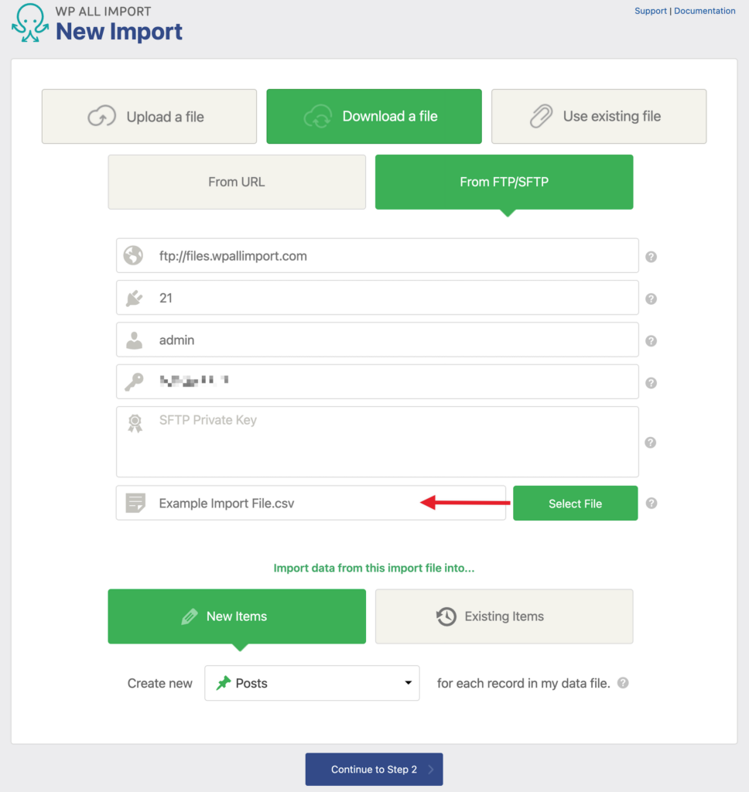Select the From FTP/SFTP tab
This screenshot has height=792, width=749.
point(504,182)
